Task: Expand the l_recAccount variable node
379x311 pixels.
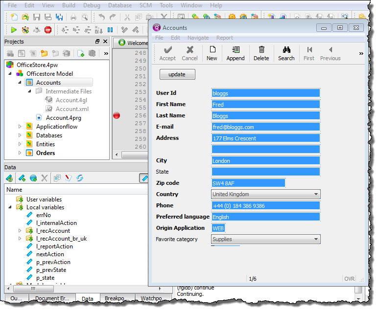Action: coord(20,231)
